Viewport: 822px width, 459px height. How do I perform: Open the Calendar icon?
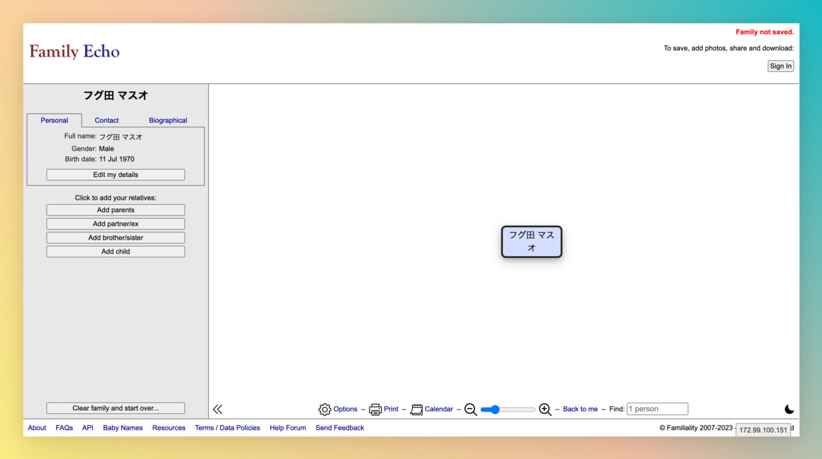click(418, 409)
